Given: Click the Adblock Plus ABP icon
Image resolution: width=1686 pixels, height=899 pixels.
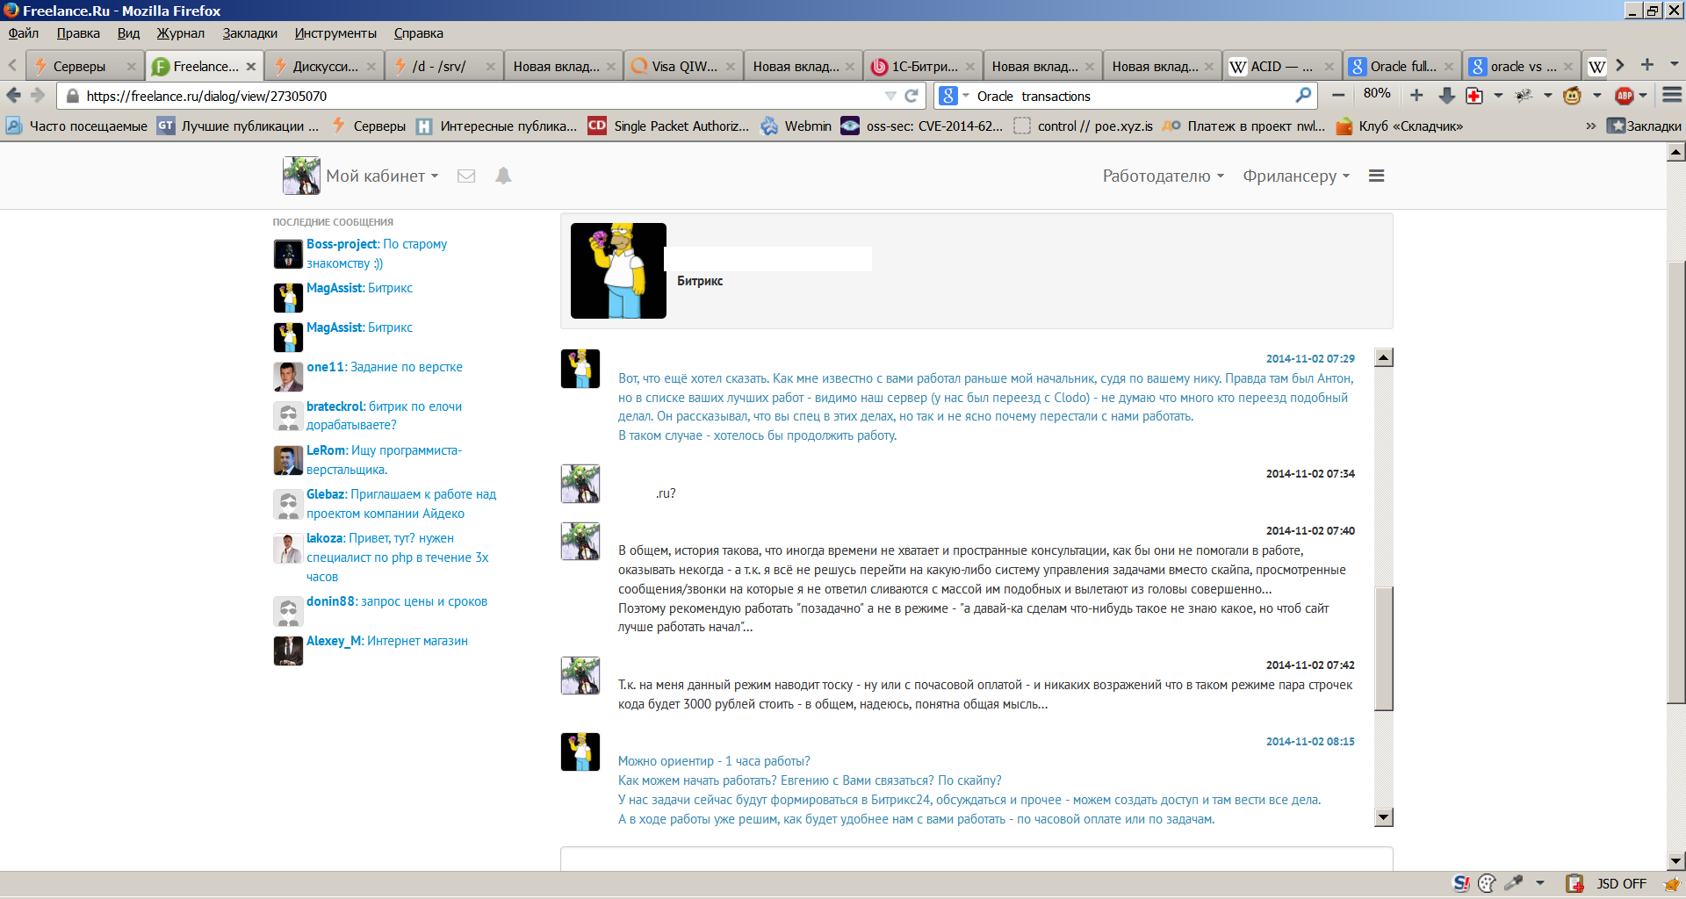Looking at the screenshot, I should pos(1625,95).
